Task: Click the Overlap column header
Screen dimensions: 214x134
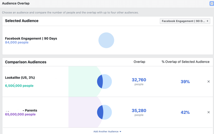Action: (x=139, y=62)
